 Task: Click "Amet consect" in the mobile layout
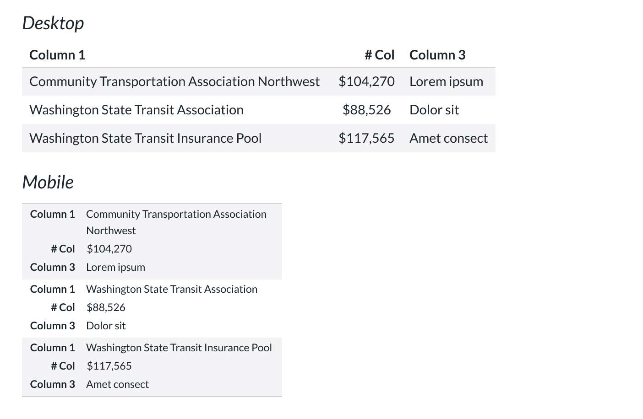(118, 384)
